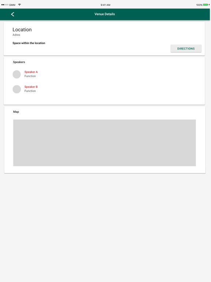Tap the Adres address line
Viewport: 211px width, 282px height.
(16, 35)
